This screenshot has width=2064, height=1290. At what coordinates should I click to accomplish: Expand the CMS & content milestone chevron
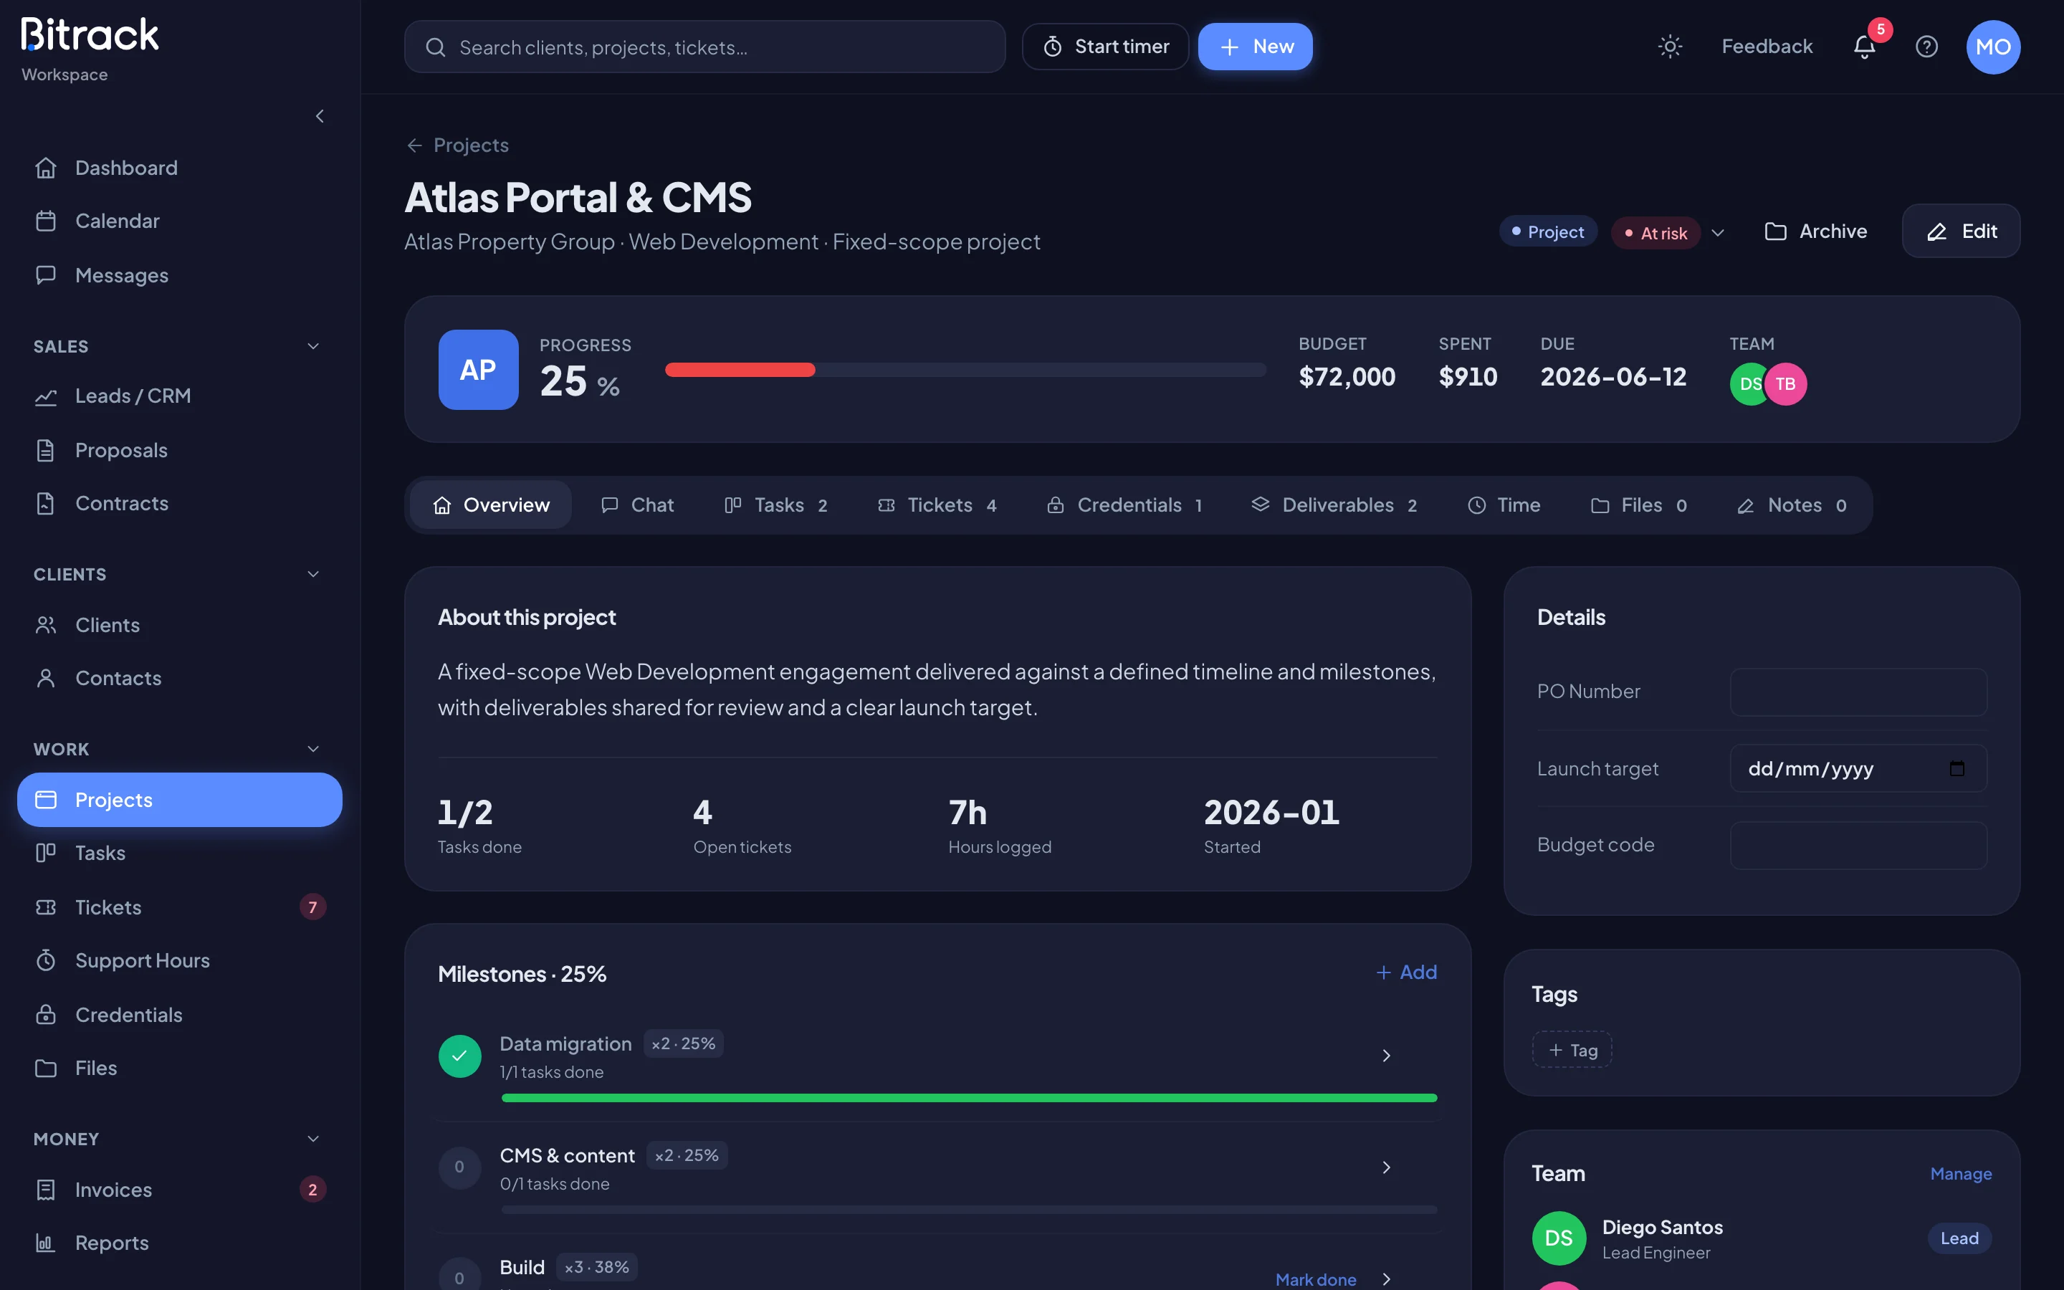click(1386, 1167)
